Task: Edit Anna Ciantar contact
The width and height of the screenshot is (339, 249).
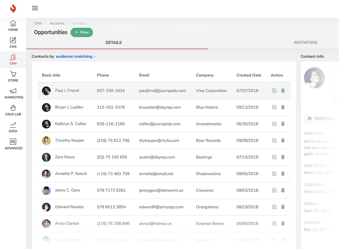Action: (274, 223)
